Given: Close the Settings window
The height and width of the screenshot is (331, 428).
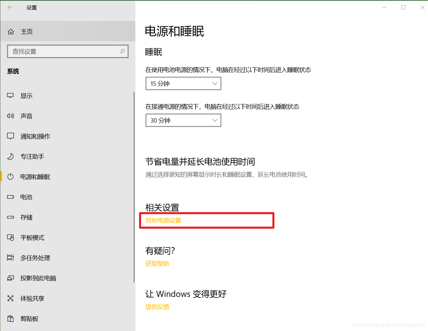Looking at the screenshot, I should pyautogui.click(x=422, y=7).
